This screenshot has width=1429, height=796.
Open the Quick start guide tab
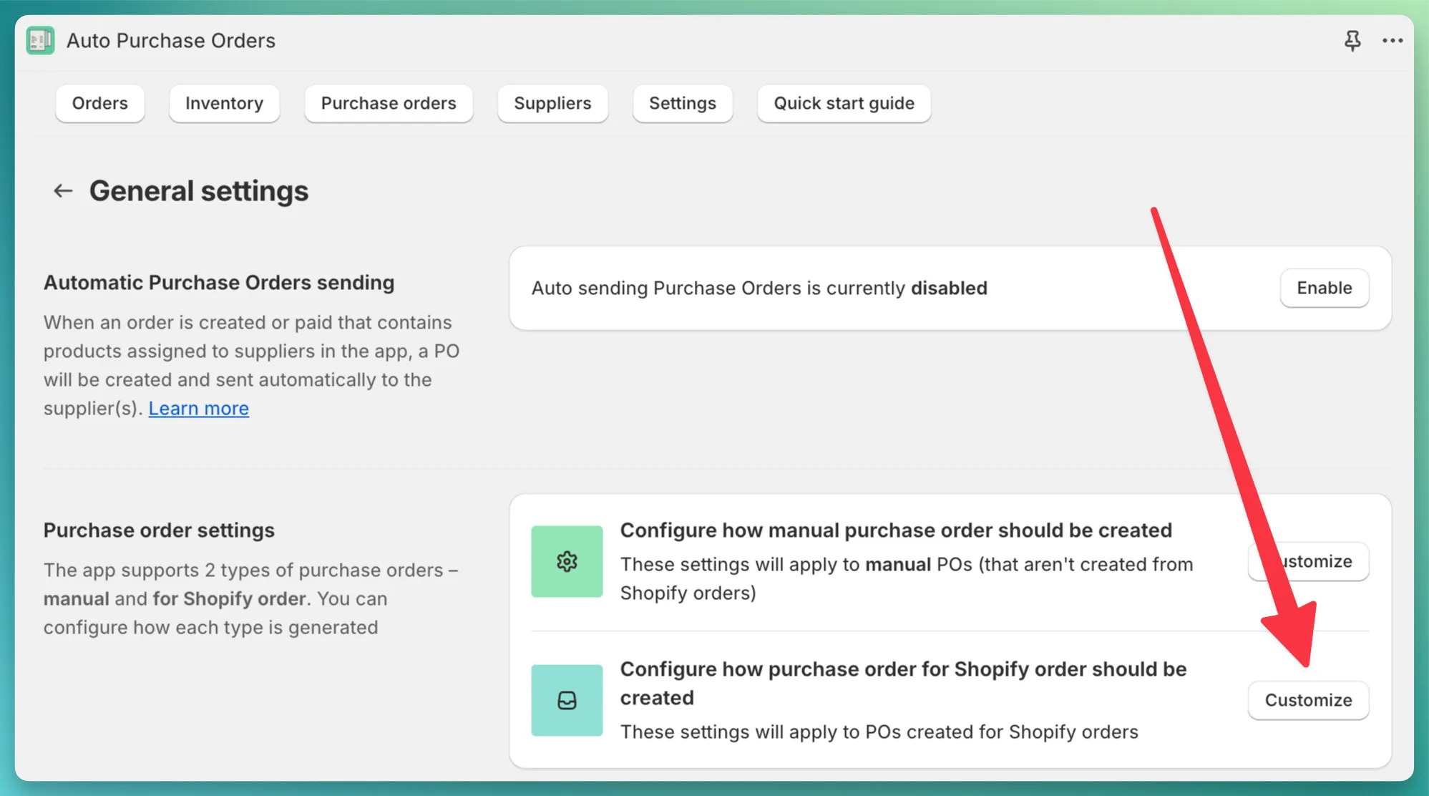point(844,103)
